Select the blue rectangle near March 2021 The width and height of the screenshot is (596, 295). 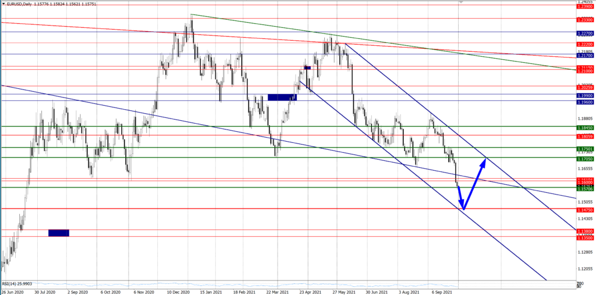(x=282, y=97)
